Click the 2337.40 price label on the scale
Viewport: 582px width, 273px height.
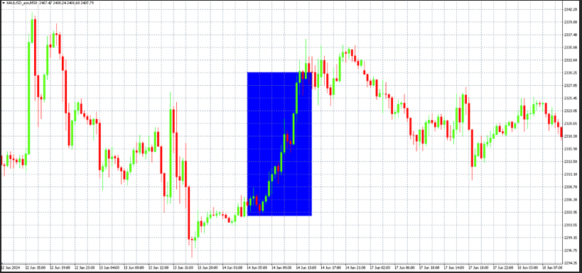pos(571,35)
